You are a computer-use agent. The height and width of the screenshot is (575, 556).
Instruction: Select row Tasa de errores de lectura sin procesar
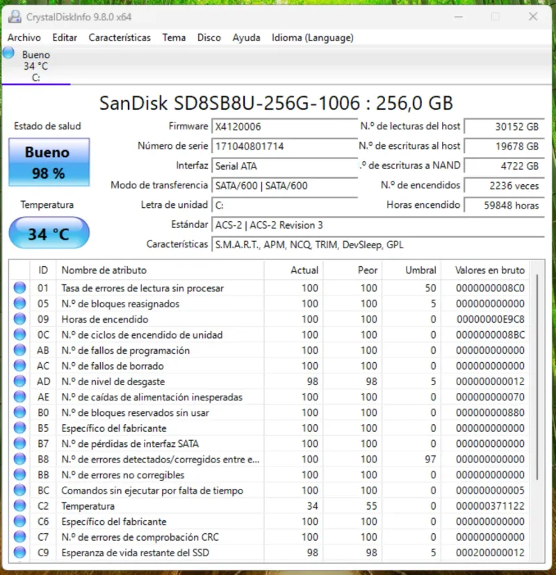(270, 288)
